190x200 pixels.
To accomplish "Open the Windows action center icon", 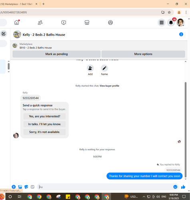I will pos(184,196).
